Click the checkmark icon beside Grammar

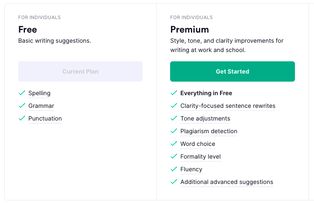(x=22, y=105)
